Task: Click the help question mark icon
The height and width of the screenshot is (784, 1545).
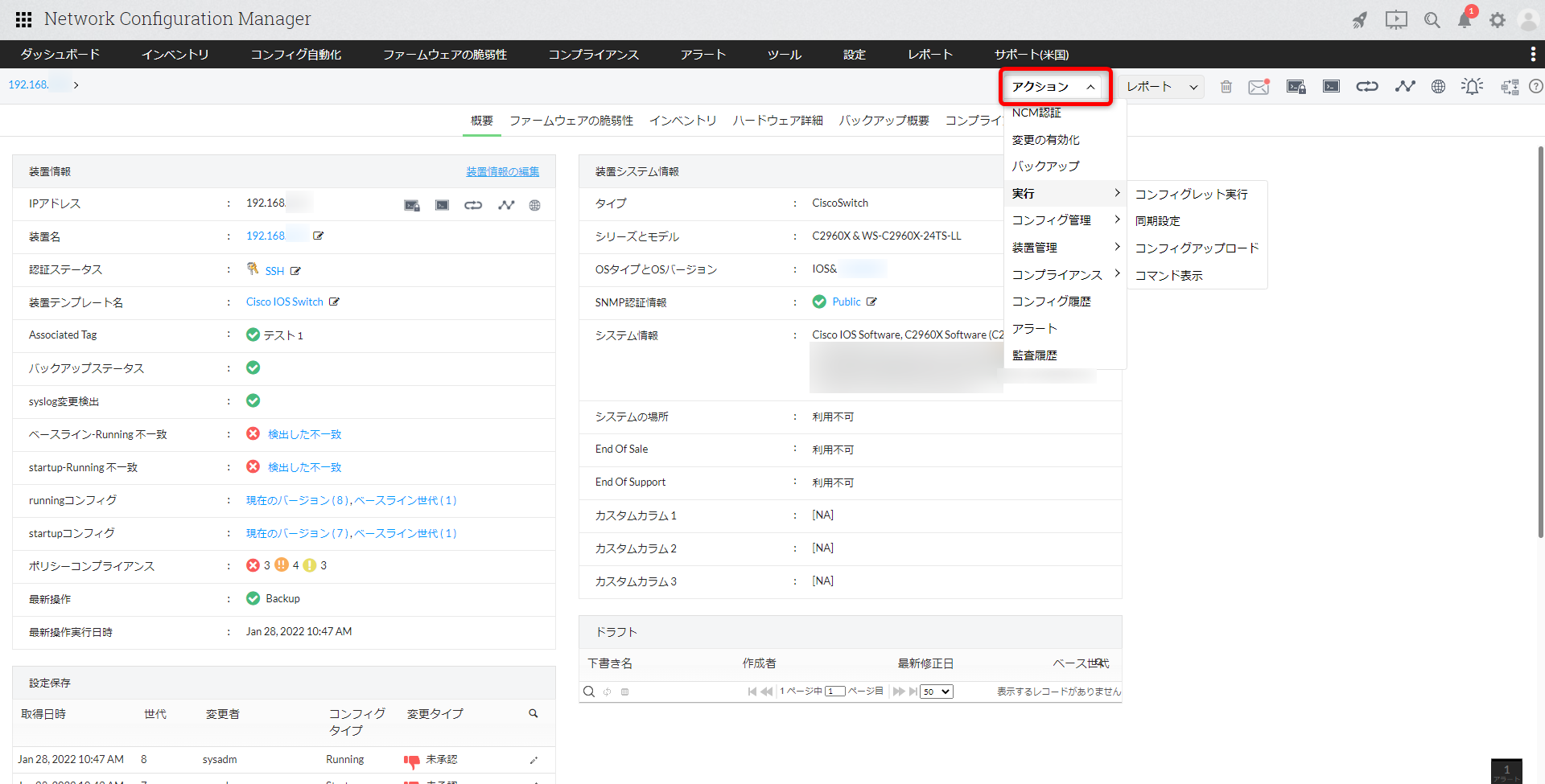Action: click(x=1535, y=87)
